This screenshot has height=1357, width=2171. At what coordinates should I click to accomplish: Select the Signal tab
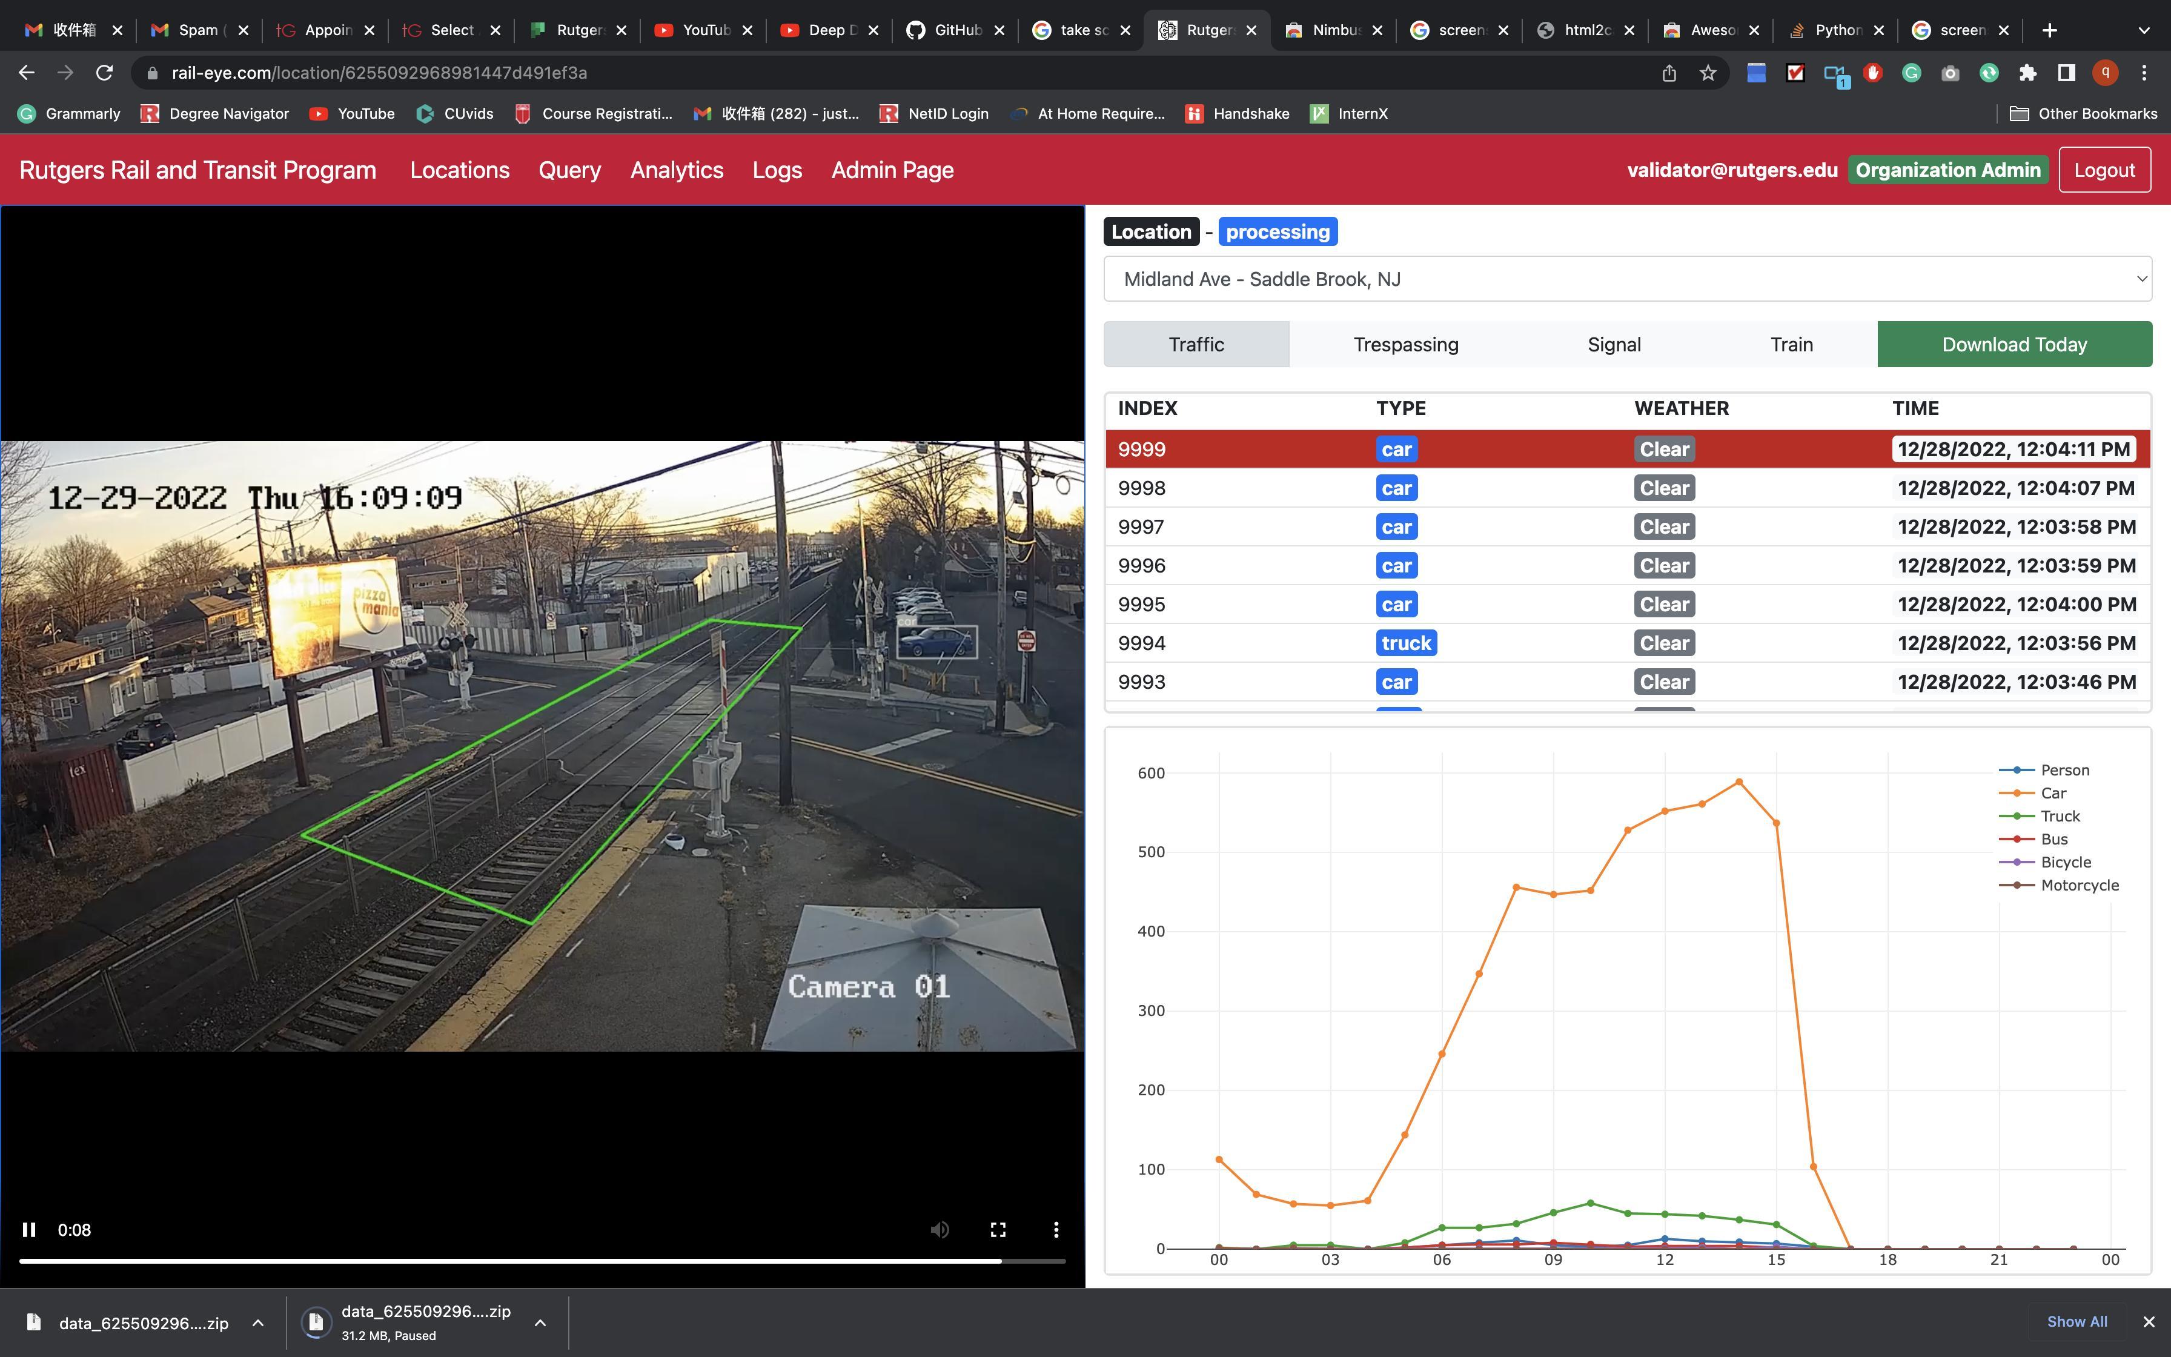pos(1614,345)
